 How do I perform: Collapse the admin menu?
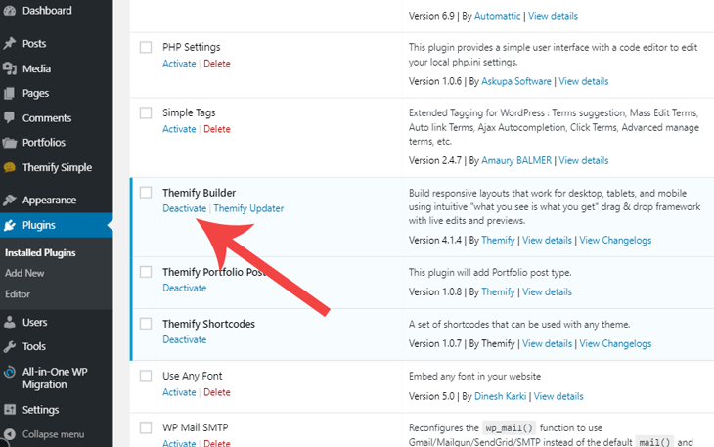(53, 434)
